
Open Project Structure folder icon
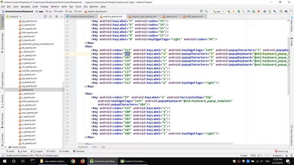coord(286,11)
